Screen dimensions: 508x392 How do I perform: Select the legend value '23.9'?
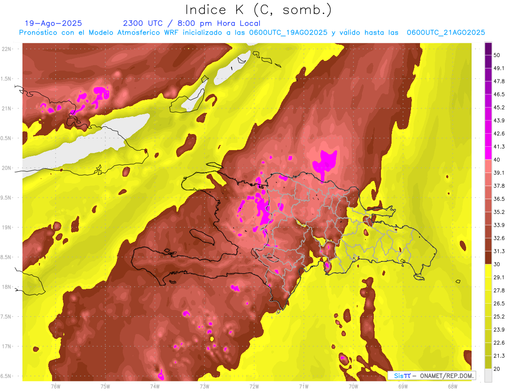click(499, 330)
